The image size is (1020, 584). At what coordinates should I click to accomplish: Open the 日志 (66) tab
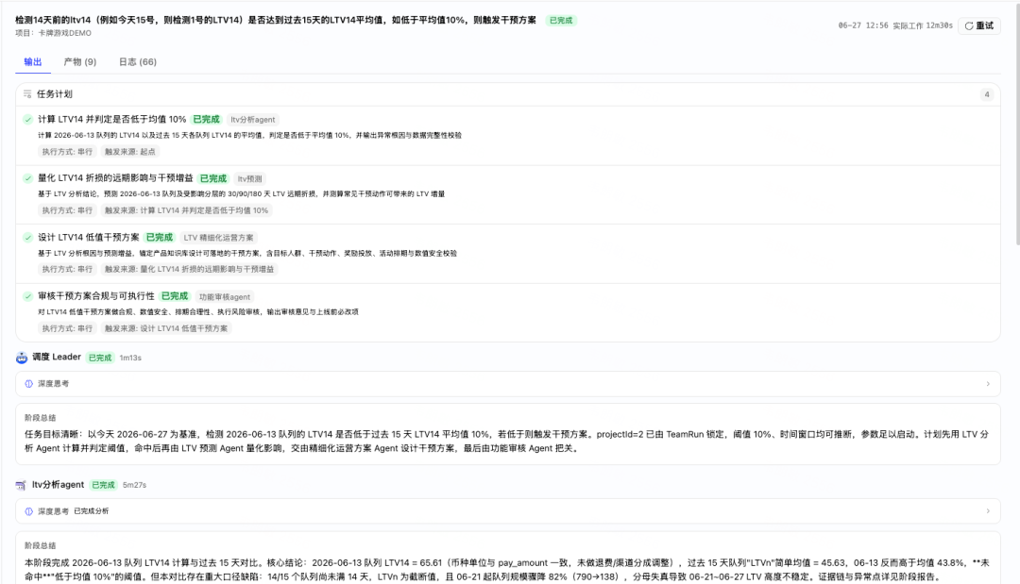(x=137, y=61)
